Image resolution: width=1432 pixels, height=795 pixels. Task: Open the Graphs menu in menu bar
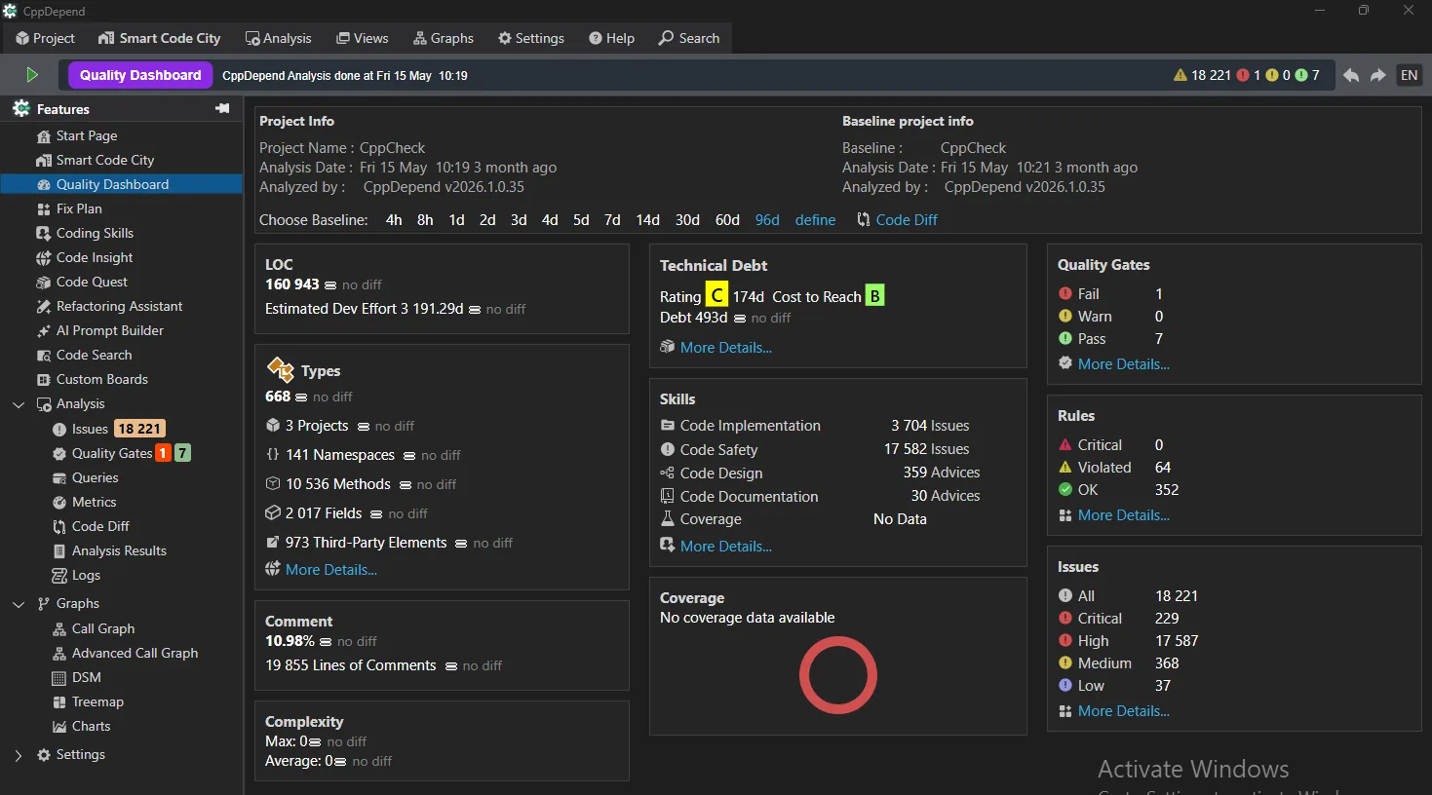pos(444,38)
